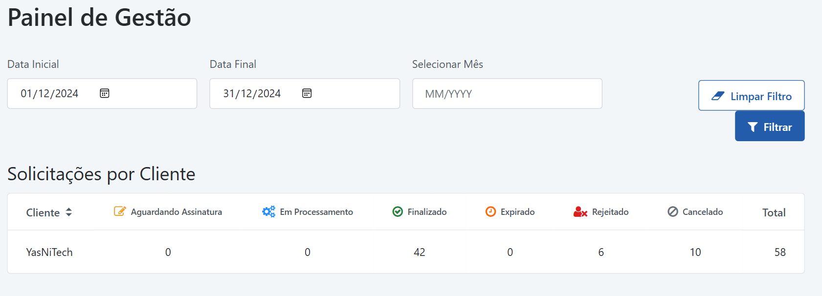Click the total value 58
822x296 pixels.
pos(780,252)
